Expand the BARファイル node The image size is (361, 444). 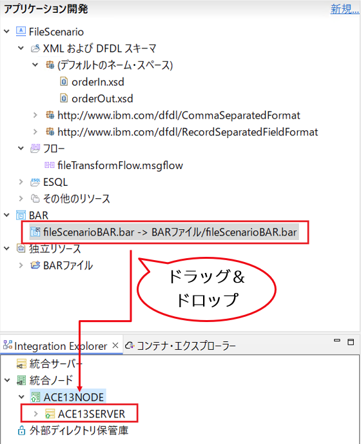(x=21, y=265)
